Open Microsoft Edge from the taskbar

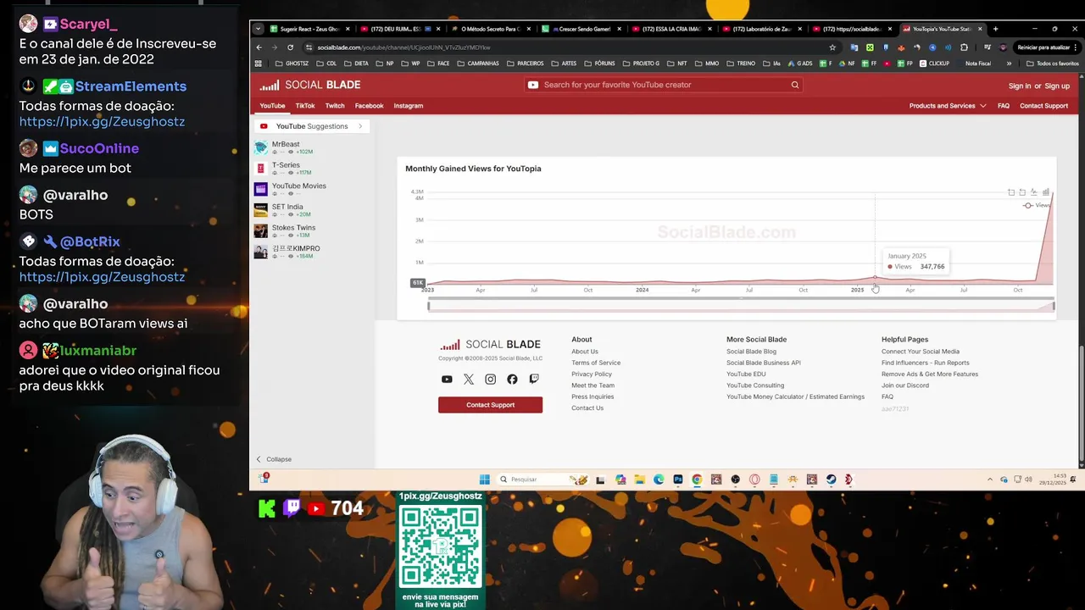[659, 480]
